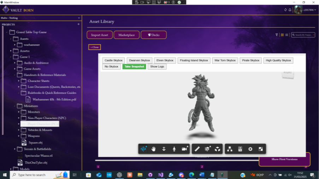Click the filter funnel icon
This screenshot has width=319, height=179.
[277, 35]
